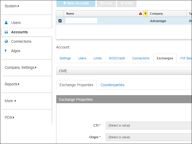Switch to the Limits tab
This screenshot has width=192, height=144.
coord(97,58)
